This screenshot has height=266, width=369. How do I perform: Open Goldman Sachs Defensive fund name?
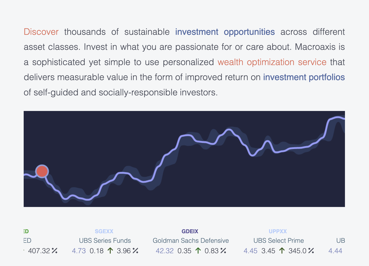pyautogui.click(x=191, y=241)
